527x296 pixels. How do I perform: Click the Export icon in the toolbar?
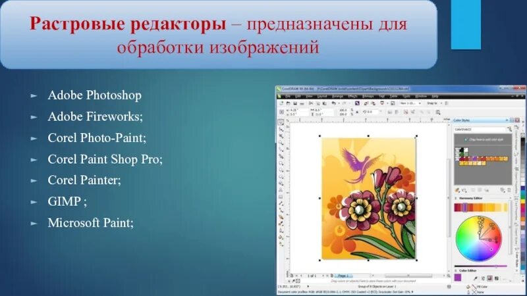click(373, 103)
